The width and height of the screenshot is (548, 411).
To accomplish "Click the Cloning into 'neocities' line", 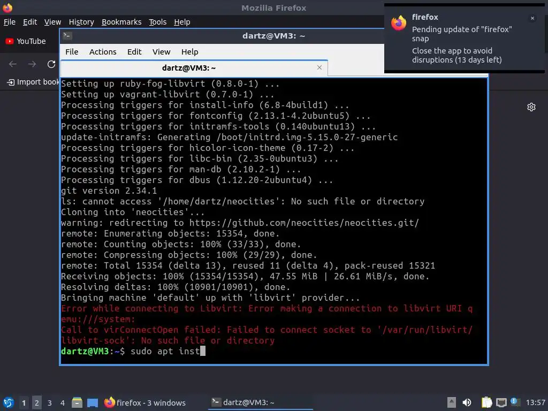I will [133, 212].
